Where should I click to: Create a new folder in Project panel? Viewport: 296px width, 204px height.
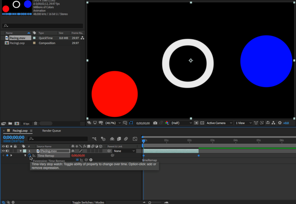click(x=10, y=123)
